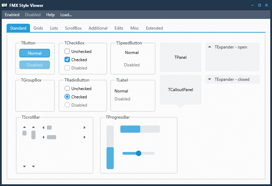
Task: Click the horizontal slider thumb knob
Action: (x=139, y=153)
